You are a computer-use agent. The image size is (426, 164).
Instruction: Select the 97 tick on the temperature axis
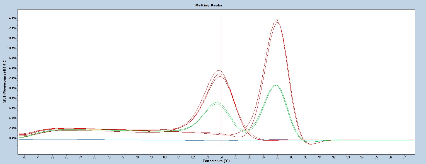tap(404, 157)
